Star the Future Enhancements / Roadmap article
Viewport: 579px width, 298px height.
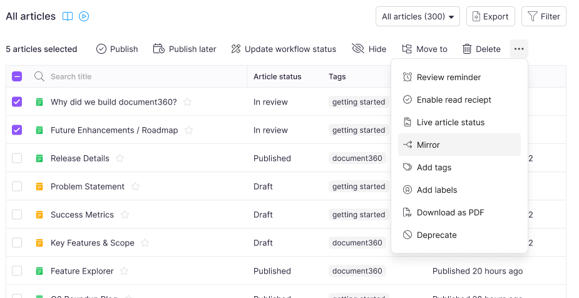pos(188,130)
